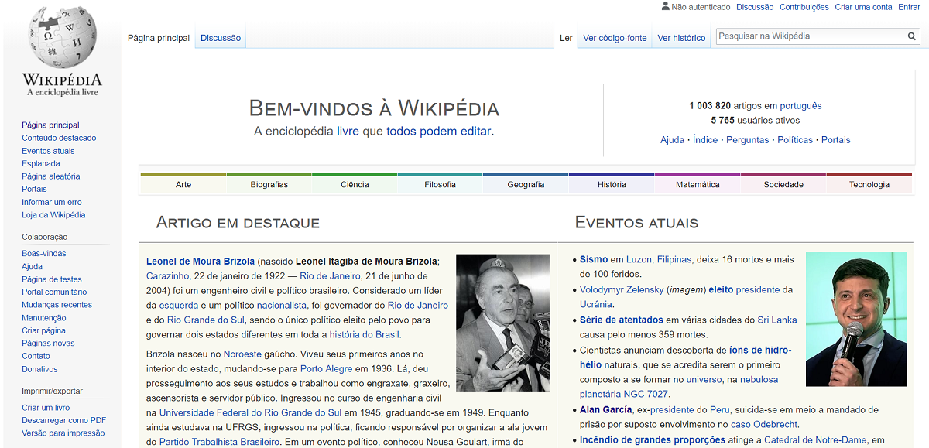Click the Sri Lanka link
Viewport: 929px width, 448px height.
pyautogui.click(x=776, y=320)
